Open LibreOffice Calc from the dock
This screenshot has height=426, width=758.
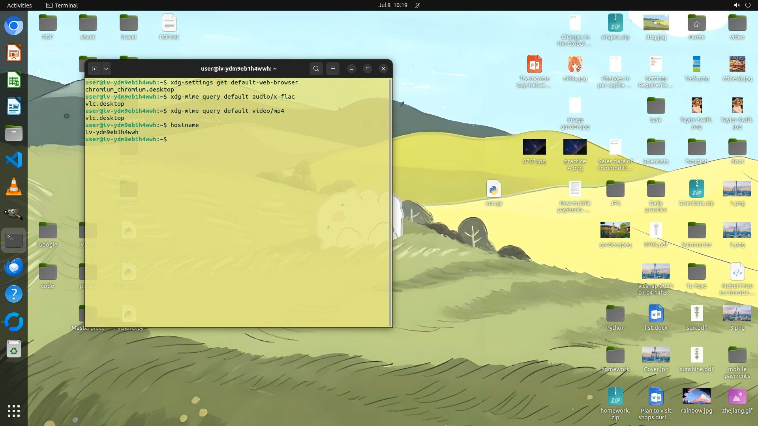pyautogui.click(x=14, y=80)
